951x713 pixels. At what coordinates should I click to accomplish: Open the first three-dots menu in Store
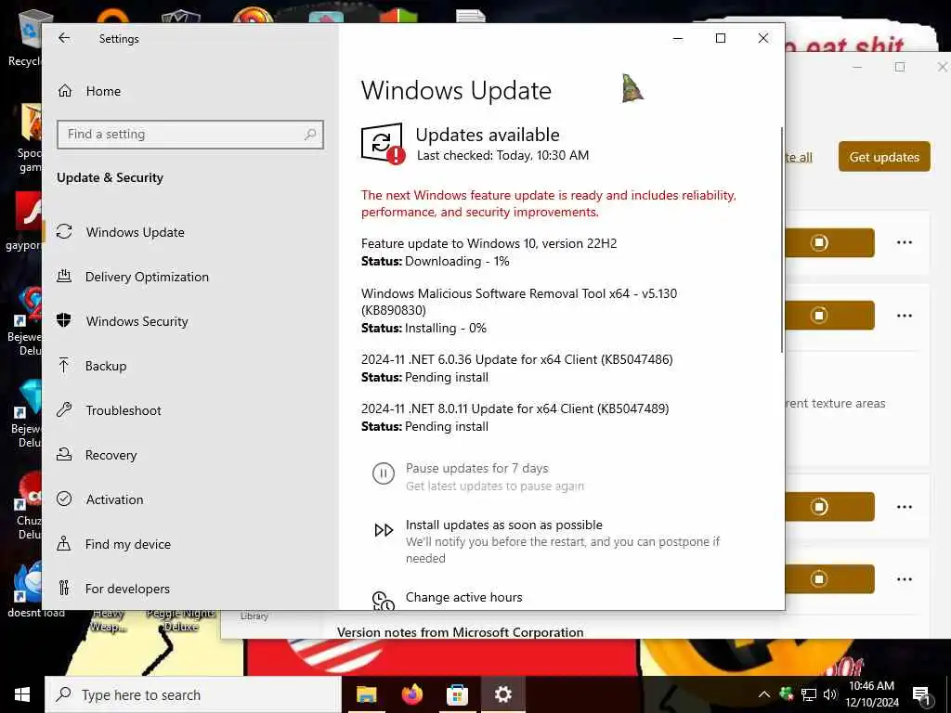pyautogui.click(x=905, y=242)
